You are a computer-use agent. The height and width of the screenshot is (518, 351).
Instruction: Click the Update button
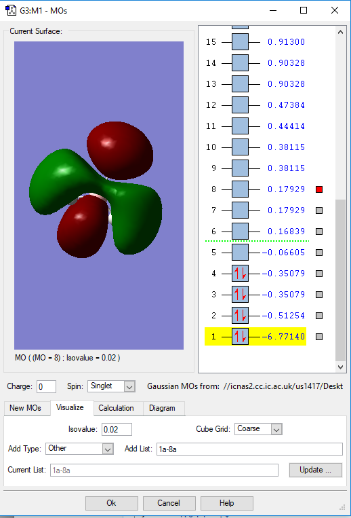315,470
